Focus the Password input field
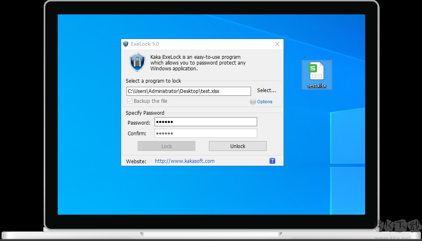422x241 pixels. click(x=206, y=122)
